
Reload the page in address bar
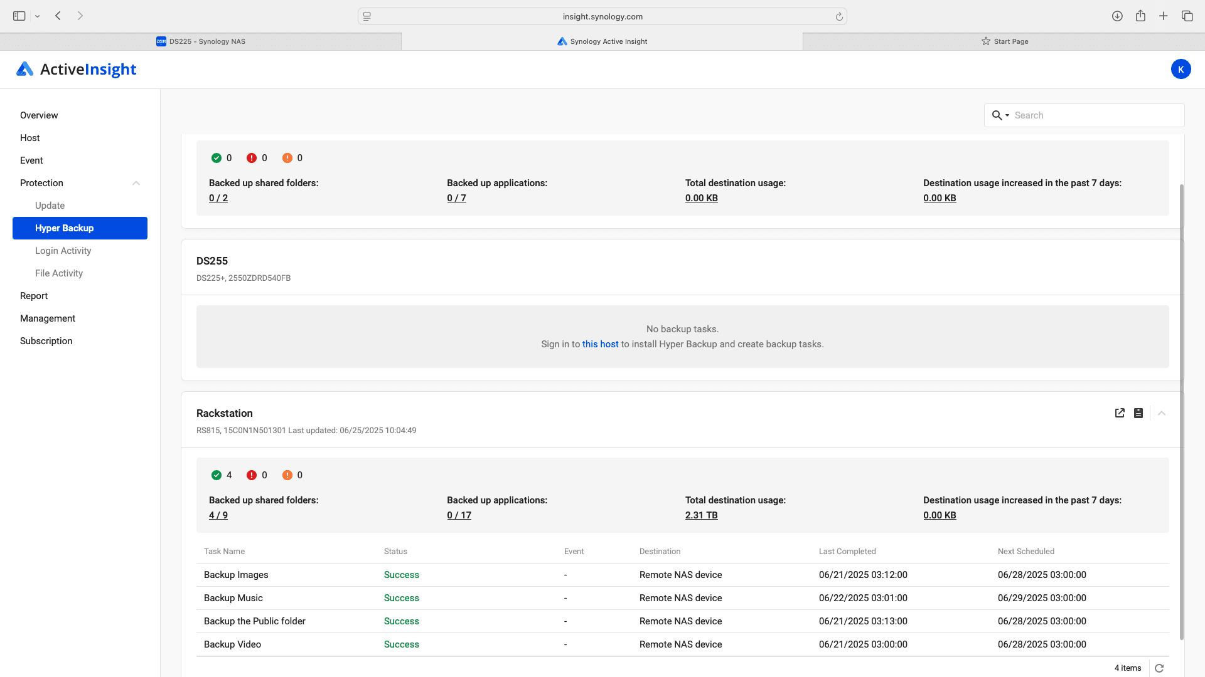pos(839,17)
